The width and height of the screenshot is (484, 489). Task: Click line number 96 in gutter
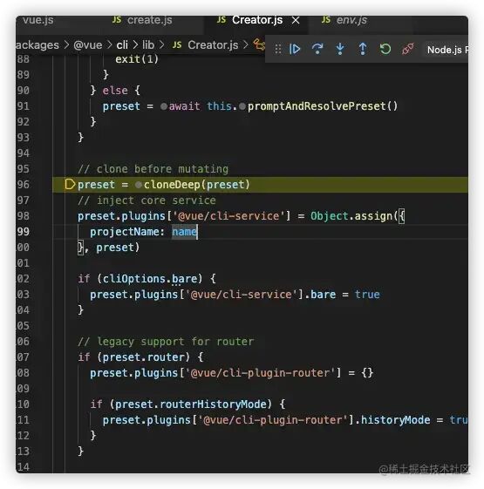24,185
